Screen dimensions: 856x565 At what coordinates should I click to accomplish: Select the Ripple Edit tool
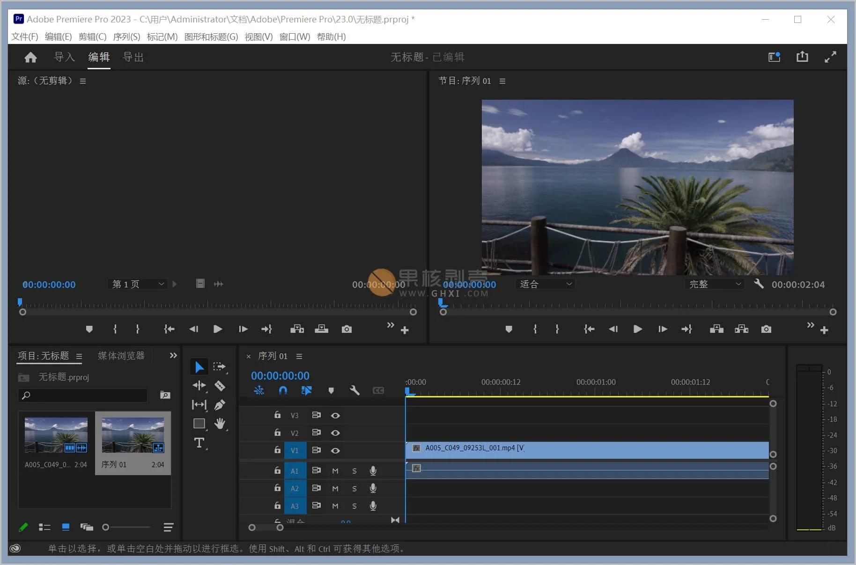(x=199, y=386)
